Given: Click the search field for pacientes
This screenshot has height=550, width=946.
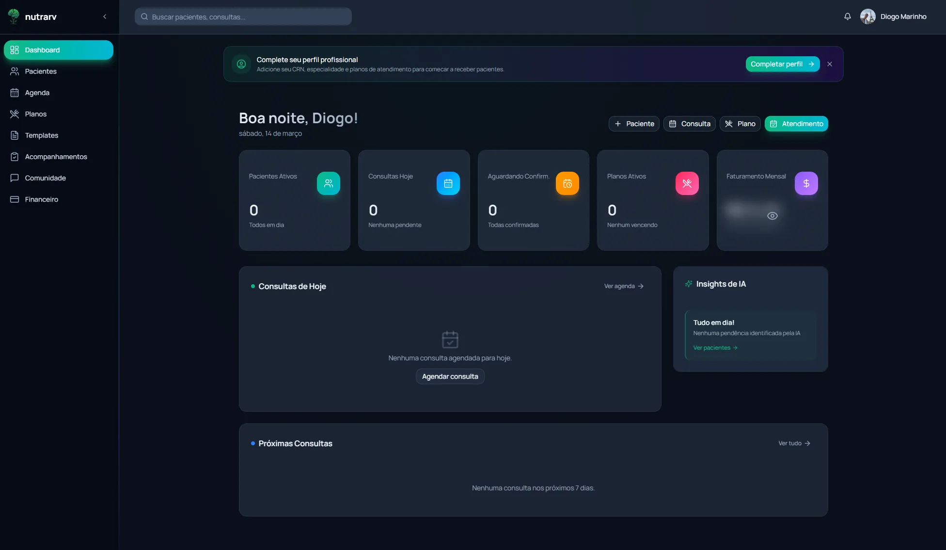Looking at the screenshot, I should [242, 16].
